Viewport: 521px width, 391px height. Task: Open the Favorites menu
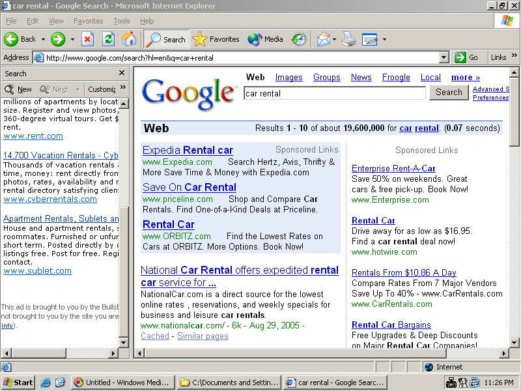[x=89, y=21]
